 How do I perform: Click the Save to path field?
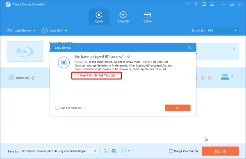56,151
